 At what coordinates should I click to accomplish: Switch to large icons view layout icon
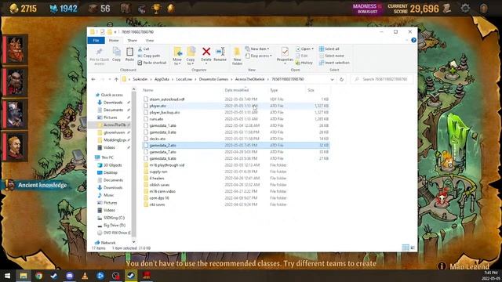coord(413,248)
